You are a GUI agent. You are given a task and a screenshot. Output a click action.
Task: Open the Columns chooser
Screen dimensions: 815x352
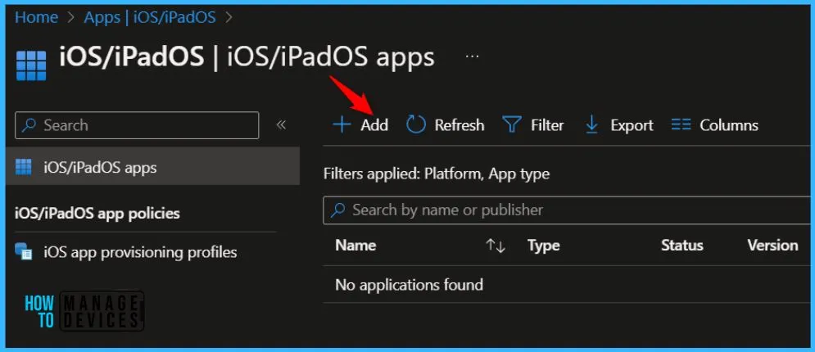(715, 125)
